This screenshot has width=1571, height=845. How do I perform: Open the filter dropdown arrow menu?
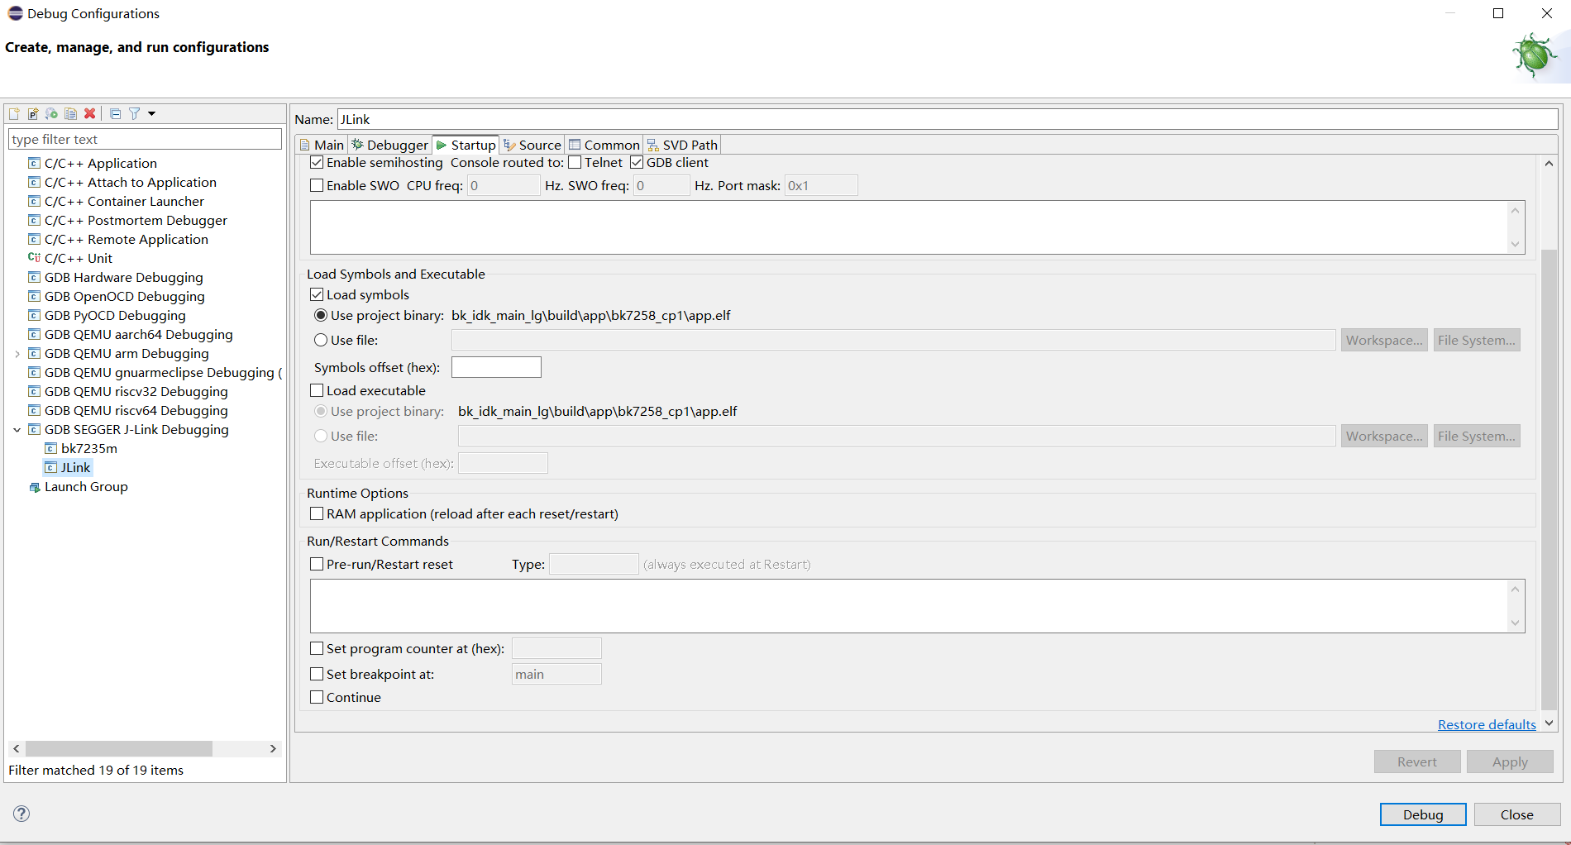pos(152,113)
